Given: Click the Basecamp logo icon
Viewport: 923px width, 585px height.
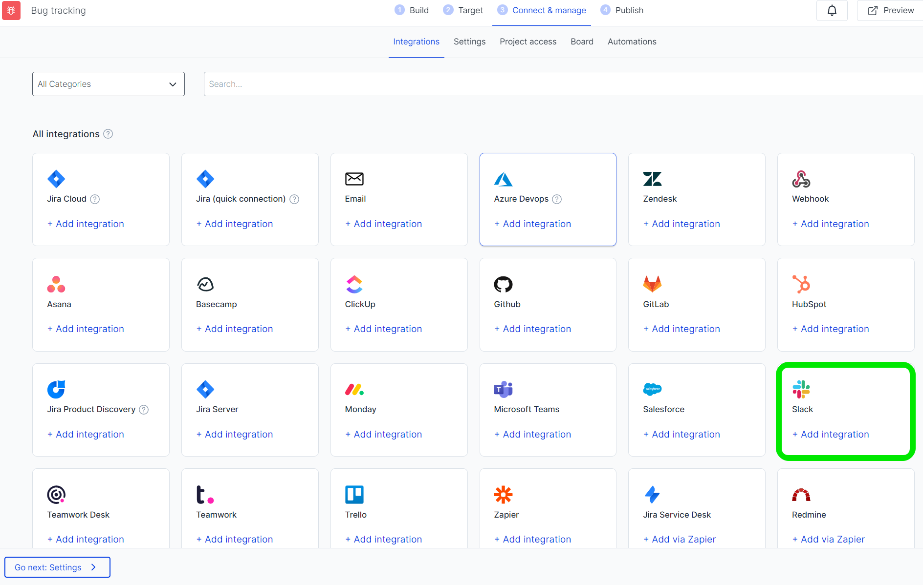Looking at the screenshot, I should 205,284.
